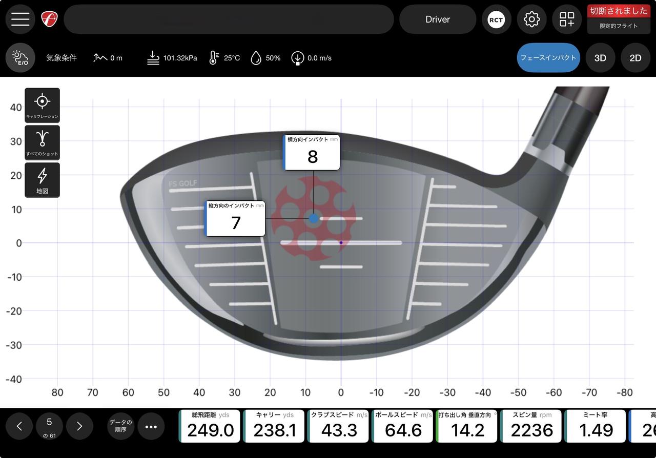
Task: Open キャリブレーション calibration tool
Action: tap(42, 105)
